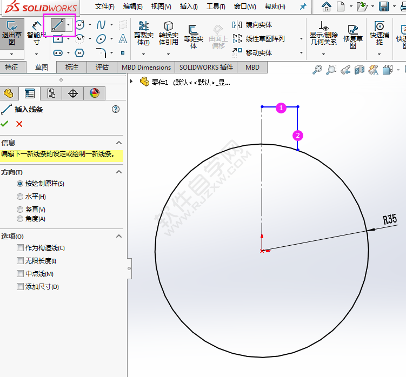406x377 pixels.
Task: Click Mirror Entities (镜向实体)
Action: 252,25
